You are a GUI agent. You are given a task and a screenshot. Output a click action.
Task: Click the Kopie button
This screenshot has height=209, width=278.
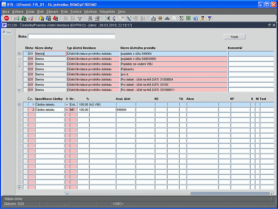pyautogui.click(x=235, y=37)
